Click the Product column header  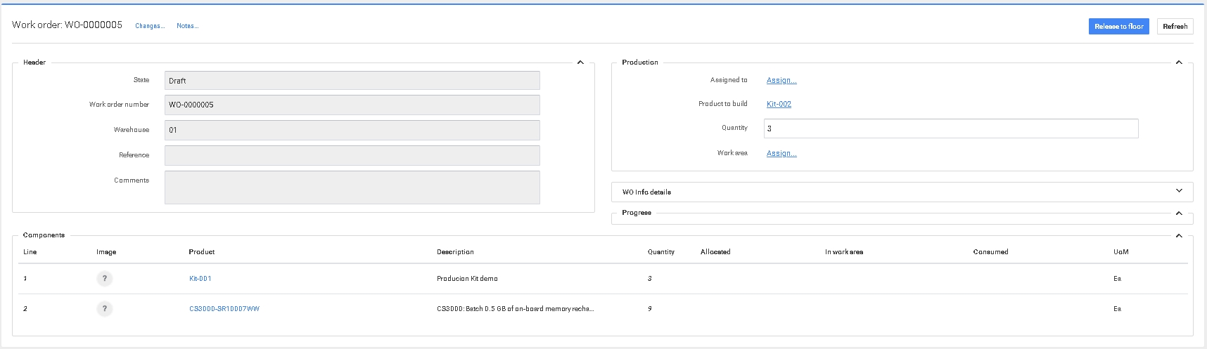202,252
